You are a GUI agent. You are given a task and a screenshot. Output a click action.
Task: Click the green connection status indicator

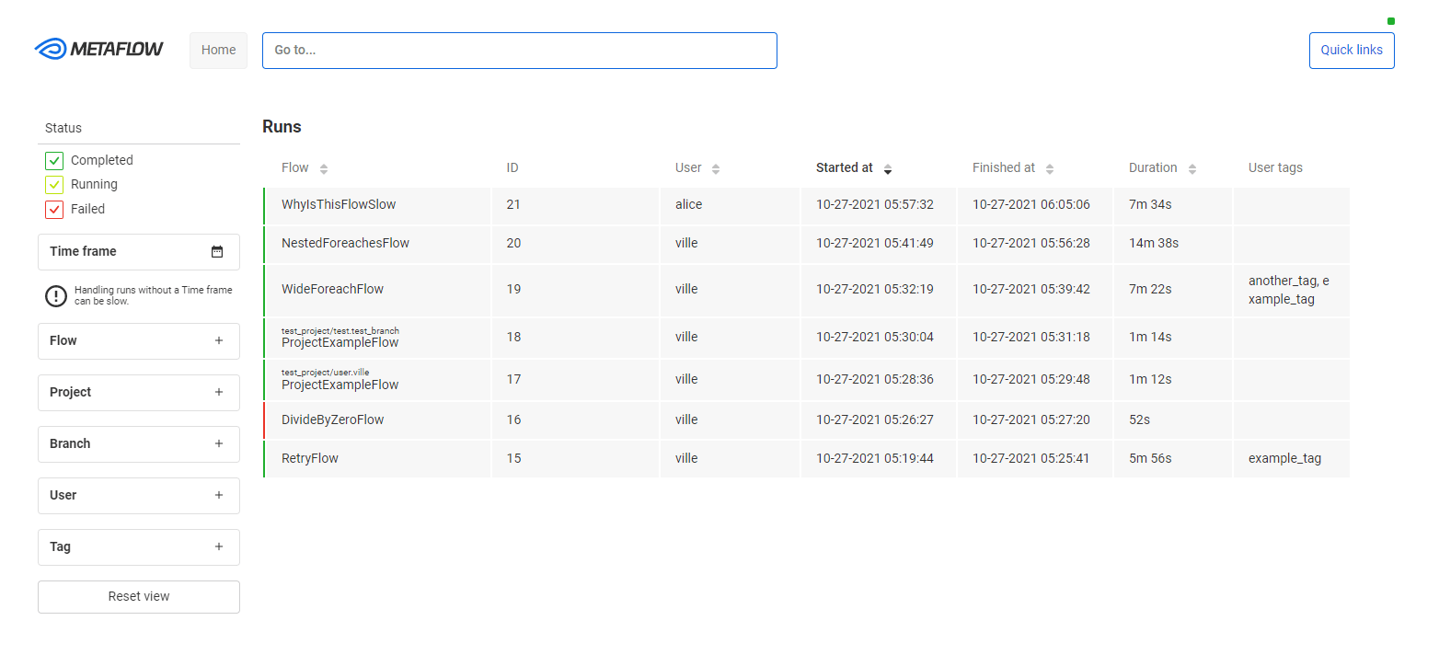tap(1389, 19)
